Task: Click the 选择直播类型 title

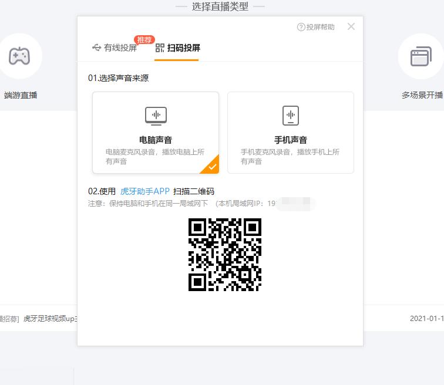Action: tap(220, 6)
